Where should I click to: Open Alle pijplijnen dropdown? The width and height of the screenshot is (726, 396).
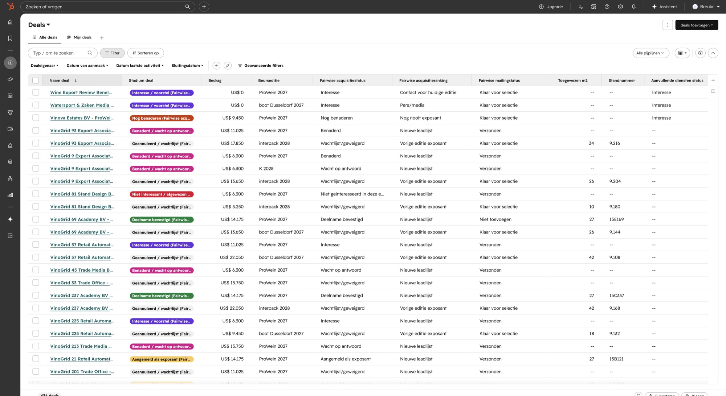[x=651, y=53]
